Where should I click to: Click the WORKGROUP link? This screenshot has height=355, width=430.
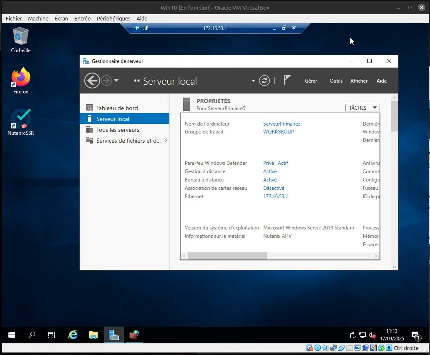click(x=278, y=132)
